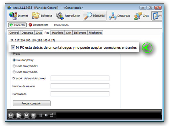Screen dimensions: 169x126
Task: Click the Dirección del servidor proxy field
Action: click(80, 78)
